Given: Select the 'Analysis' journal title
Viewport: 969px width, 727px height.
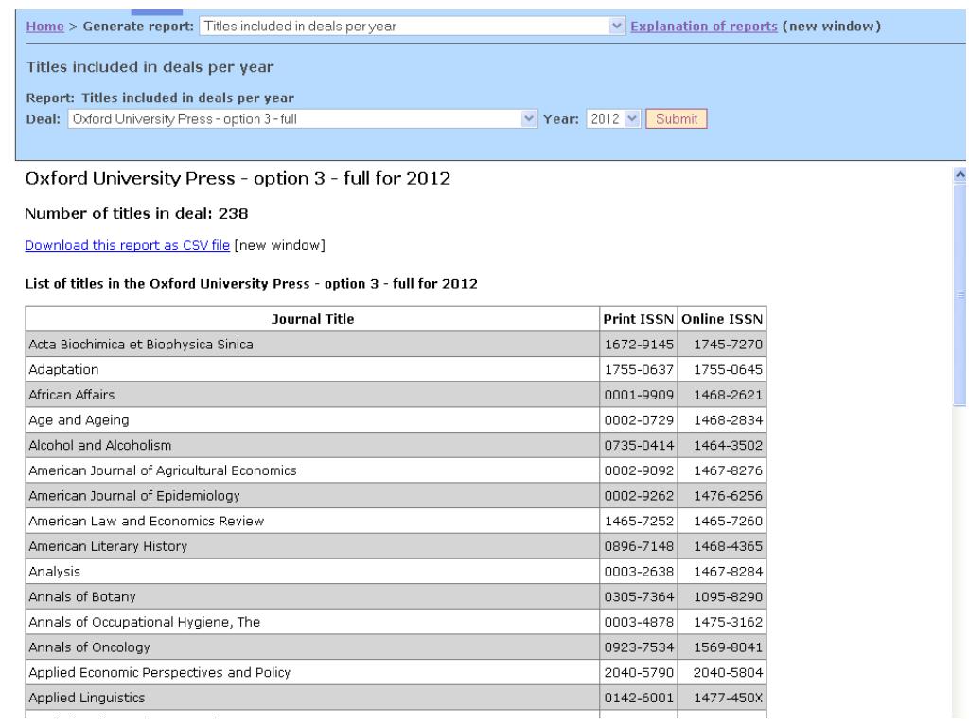Looking at the screenshot, I should (x=54, y=572).
